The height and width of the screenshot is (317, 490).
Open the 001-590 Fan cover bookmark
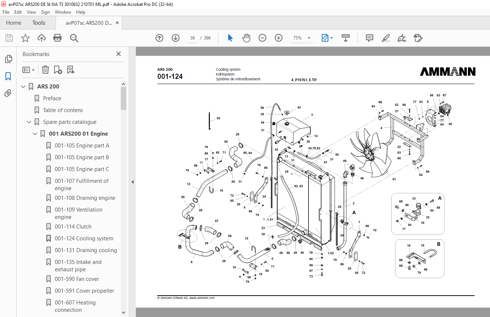(x=77, y=279)
